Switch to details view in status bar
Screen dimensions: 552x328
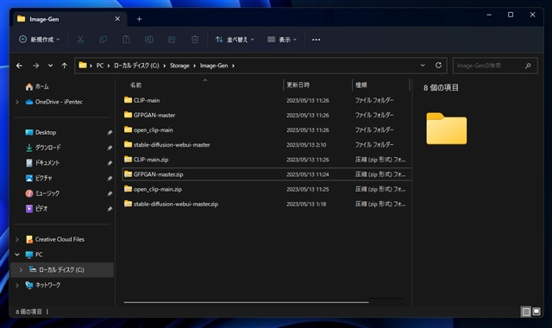(526, 312)
